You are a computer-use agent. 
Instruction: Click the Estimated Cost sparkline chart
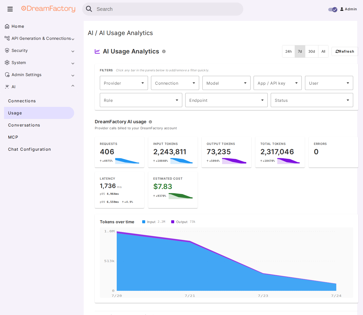(180, 196)
